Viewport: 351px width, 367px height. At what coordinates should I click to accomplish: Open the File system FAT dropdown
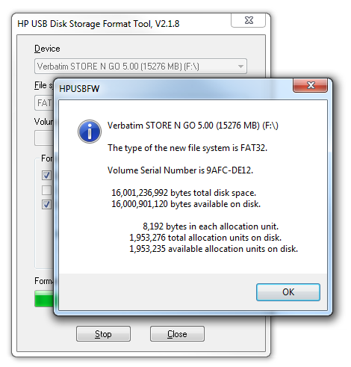pyautogui.click(x=44, y=103)
